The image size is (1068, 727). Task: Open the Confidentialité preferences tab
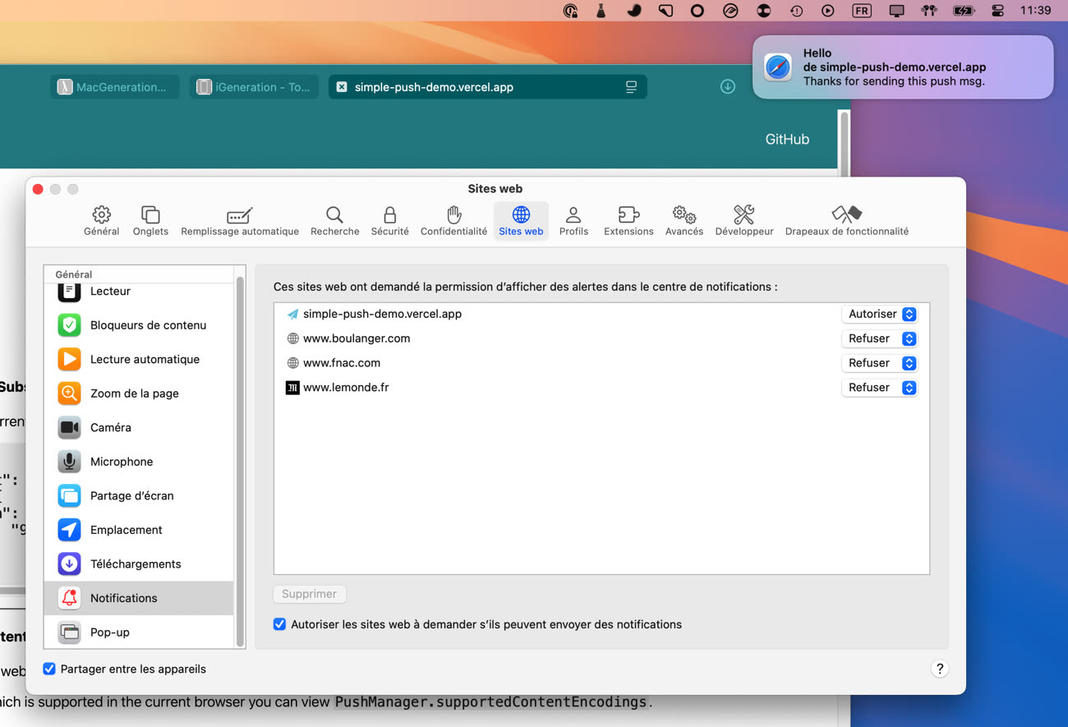point(453,221)
